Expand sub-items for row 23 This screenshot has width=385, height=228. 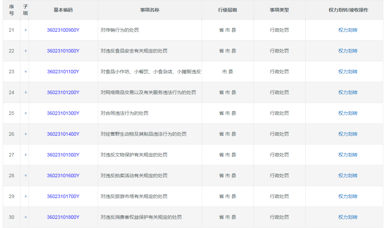pos(26,72)
